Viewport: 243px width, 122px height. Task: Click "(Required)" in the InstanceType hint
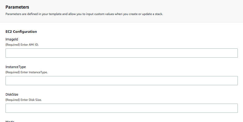[13, 72]
